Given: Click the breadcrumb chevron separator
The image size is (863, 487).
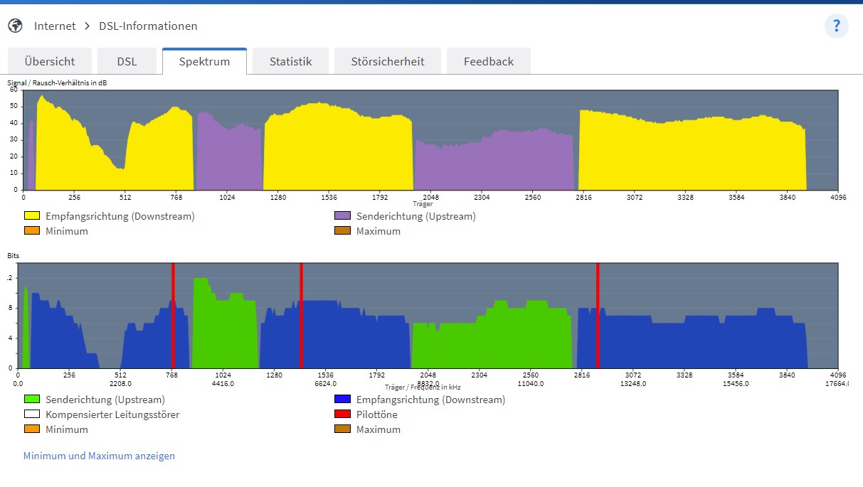Looking at the screenshot, I should [x=87, y=26].
